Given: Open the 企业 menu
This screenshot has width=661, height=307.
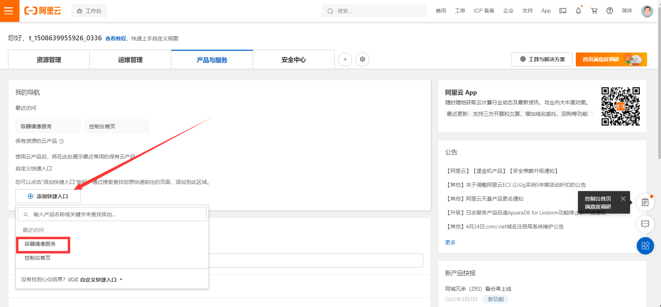Looking at the screenshot, I should (x=508, y=11).
